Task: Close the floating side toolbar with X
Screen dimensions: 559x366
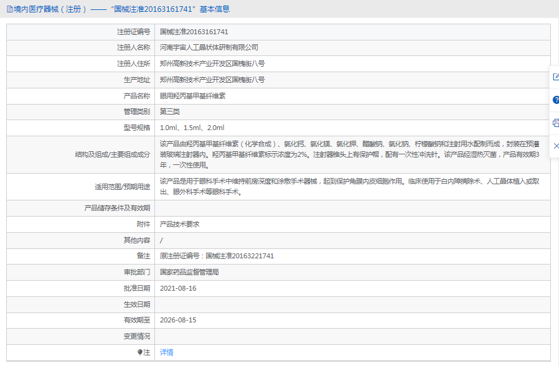Action: pyautogui.click(x=555, y=146)
